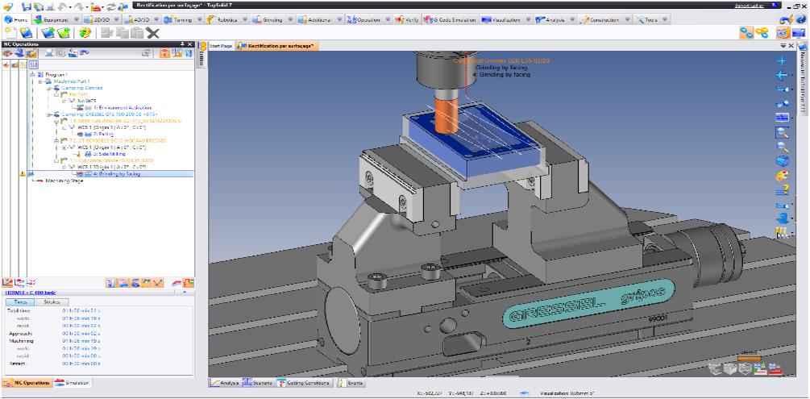Click the grayed paste clipboard icon on ribbon

pos(137,32)
